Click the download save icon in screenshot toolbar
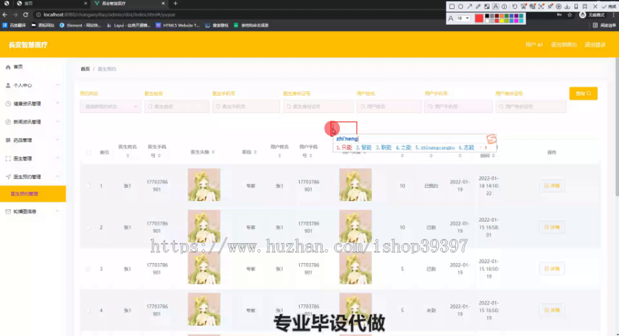The width and height of the screenshot is (619, 336). click(567, 7)
